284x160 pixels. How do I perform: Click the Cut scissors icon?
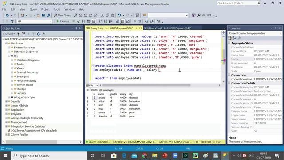point(103,16)
